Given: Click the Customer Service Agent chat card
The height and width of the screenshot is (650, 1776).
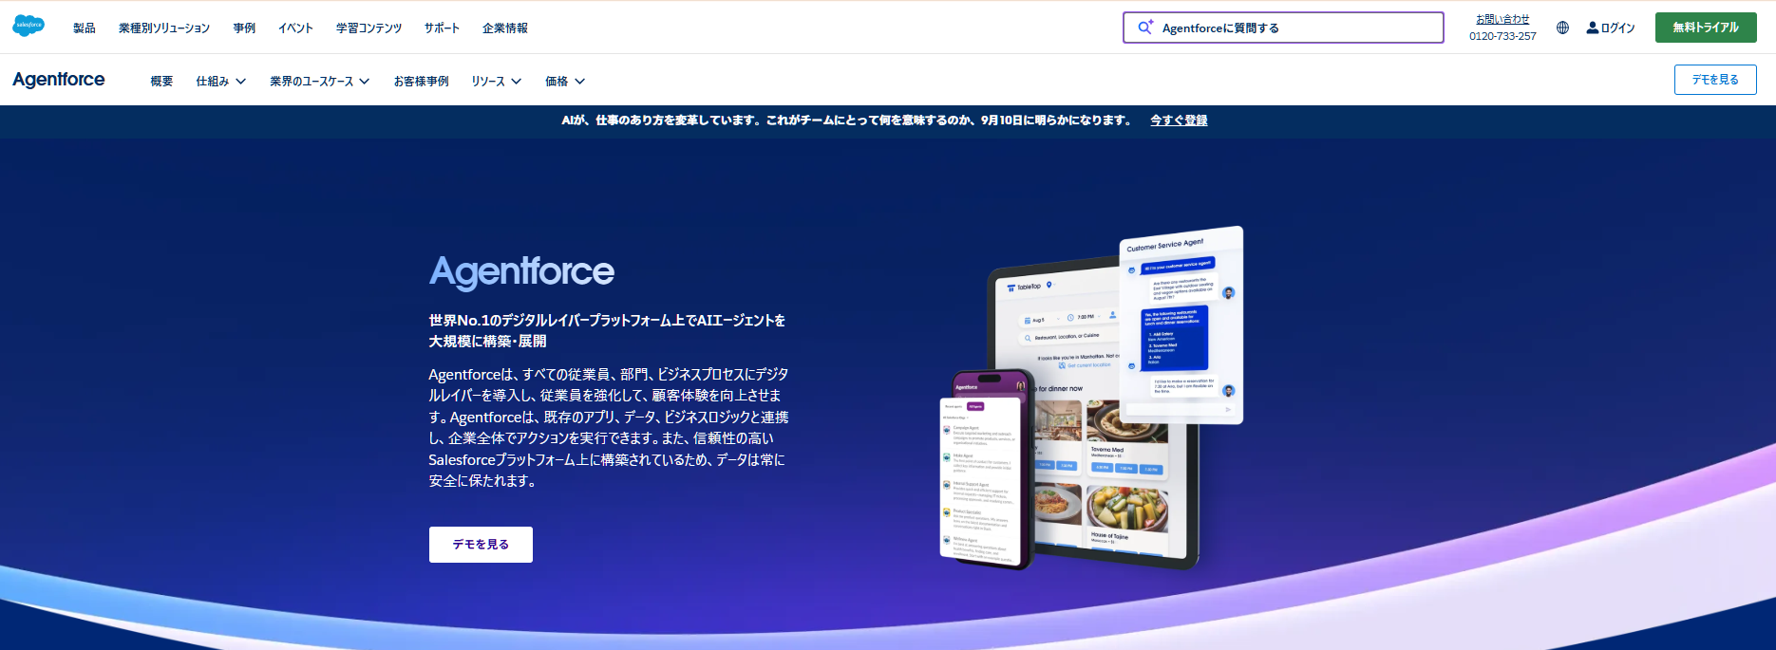Looking at the screenshot, I should coord(1181,325).
